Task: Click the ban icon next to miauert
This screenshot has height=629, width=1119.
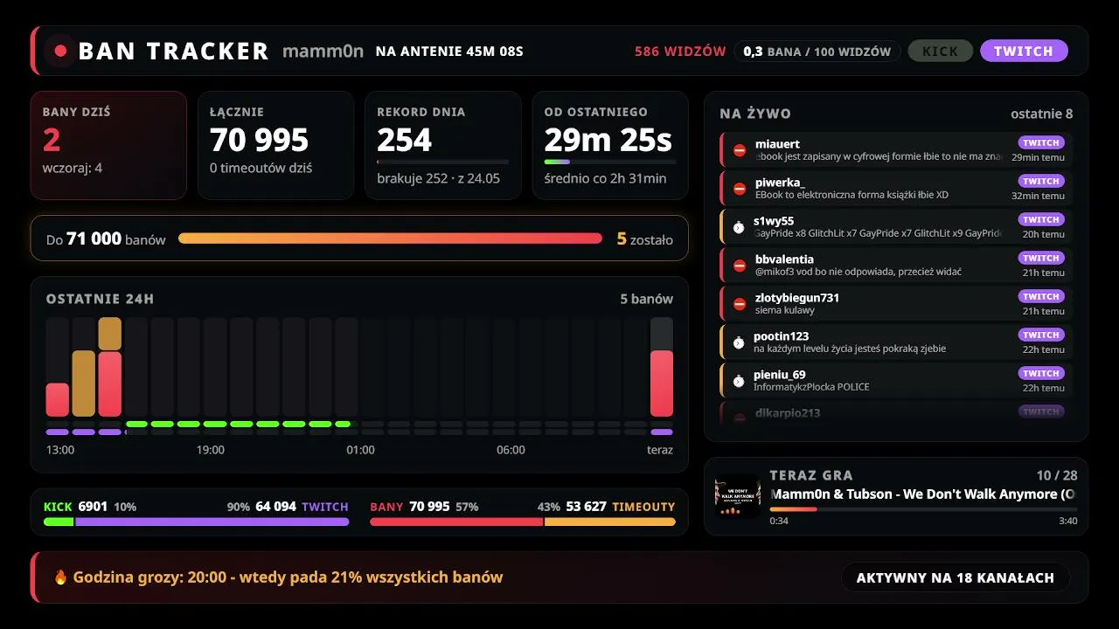Action: coord(740,150)
